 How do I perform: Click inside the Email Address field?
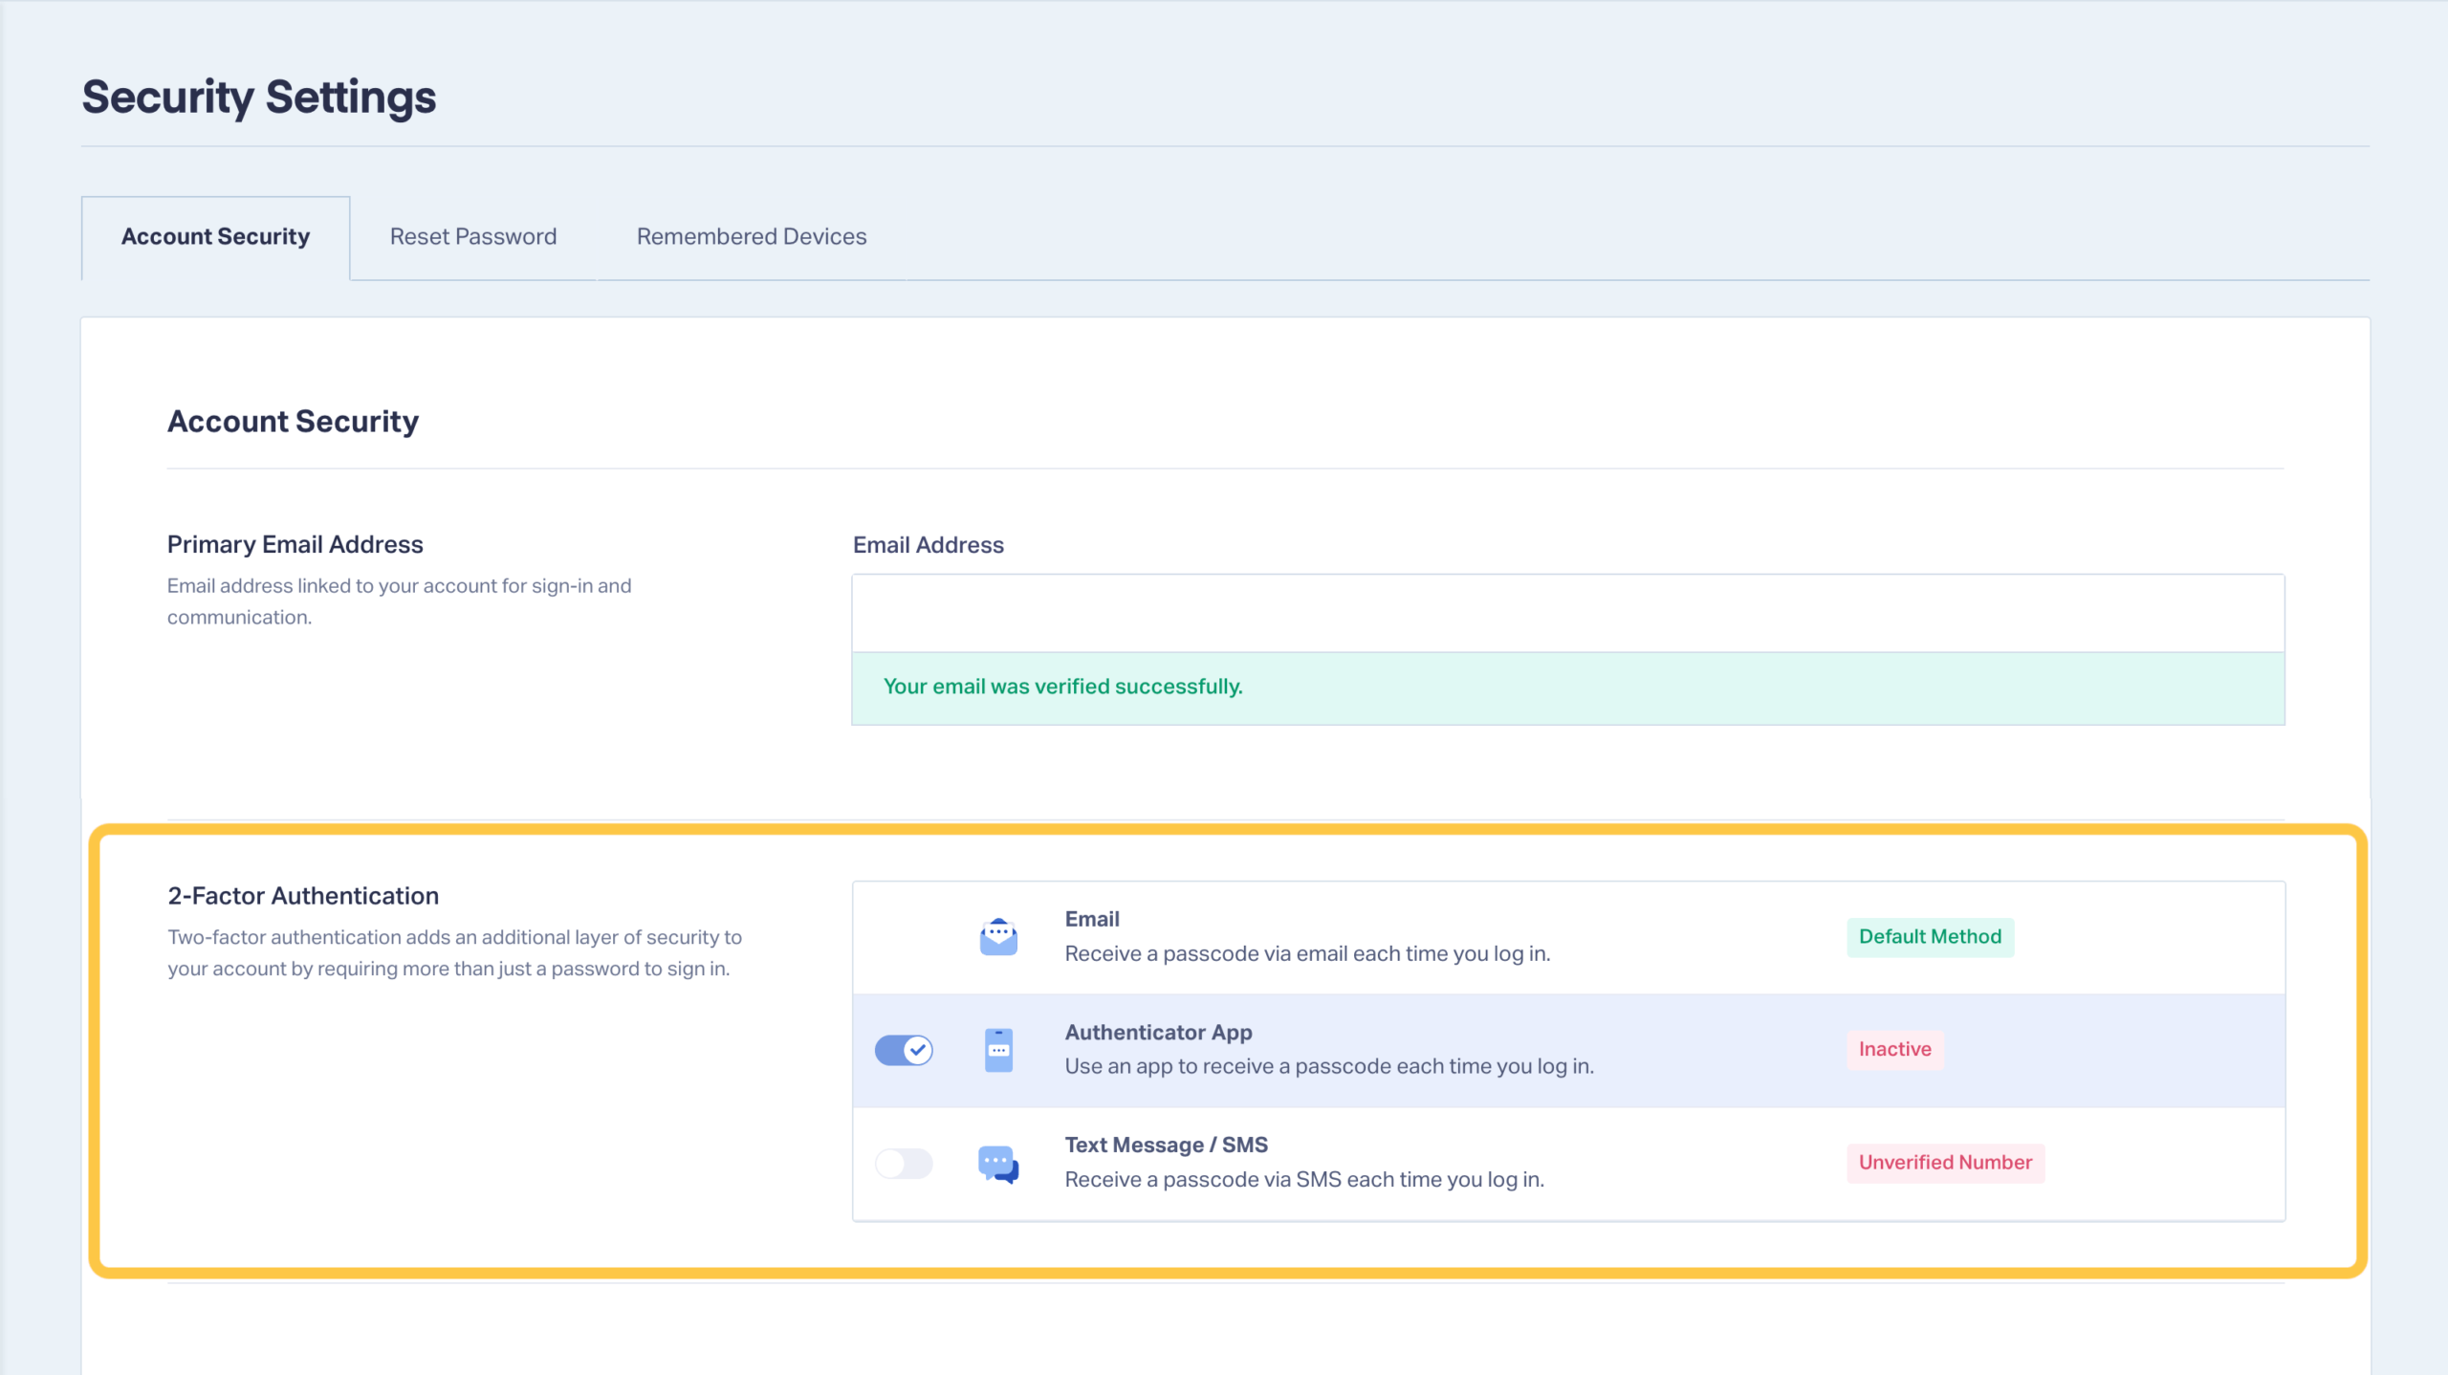(x=1567, y=613)
